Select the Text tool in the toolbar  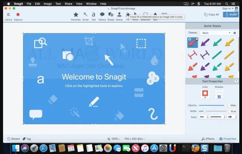pyautogui.click(x=94, y=16)
